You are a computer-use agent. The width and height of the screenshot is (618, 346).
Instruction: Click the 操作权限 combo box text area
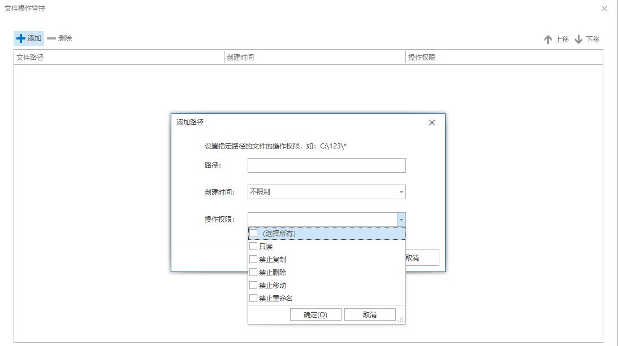pyautogui.click(x=322, y=220)
